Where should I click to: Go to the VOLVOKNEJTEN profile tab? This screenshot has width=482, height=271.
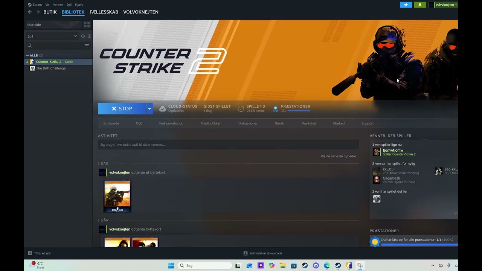click(141, 12)
